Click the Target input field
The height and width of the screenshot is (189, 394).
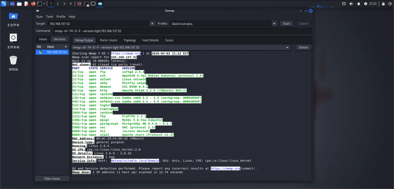(x=98, y=24)
